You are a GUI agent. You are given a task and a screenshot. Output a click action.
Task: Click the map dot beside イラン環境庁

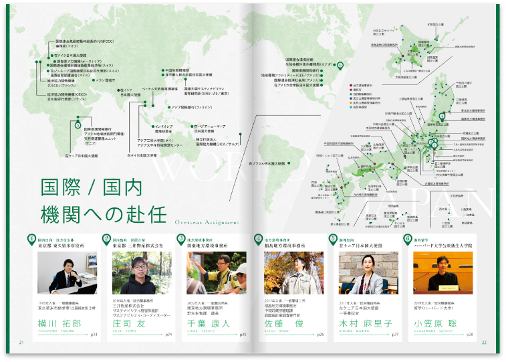click(x=94, y=80)
